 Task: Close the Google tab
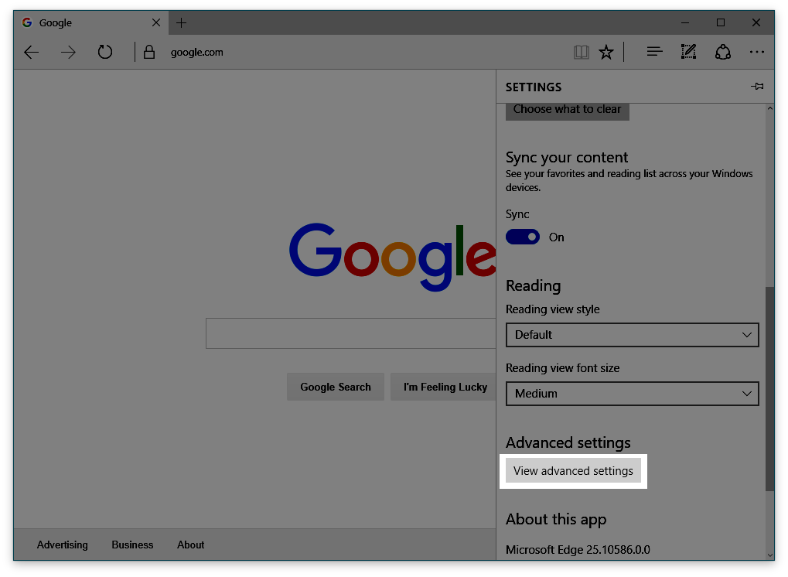coord(155,22)
